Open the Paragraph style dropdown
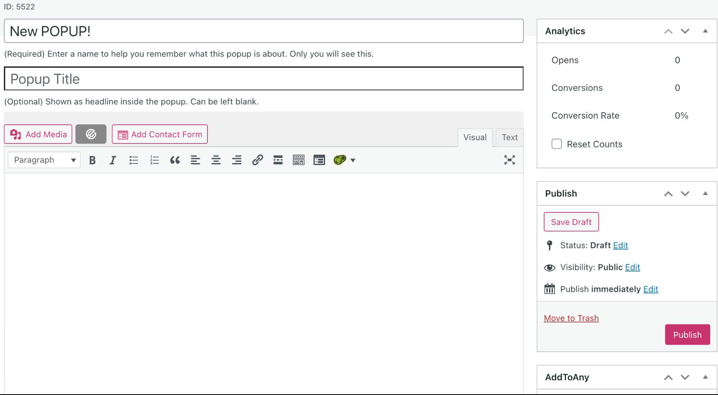Viewport: 718px width, 395px height. (x=44, y=160)
